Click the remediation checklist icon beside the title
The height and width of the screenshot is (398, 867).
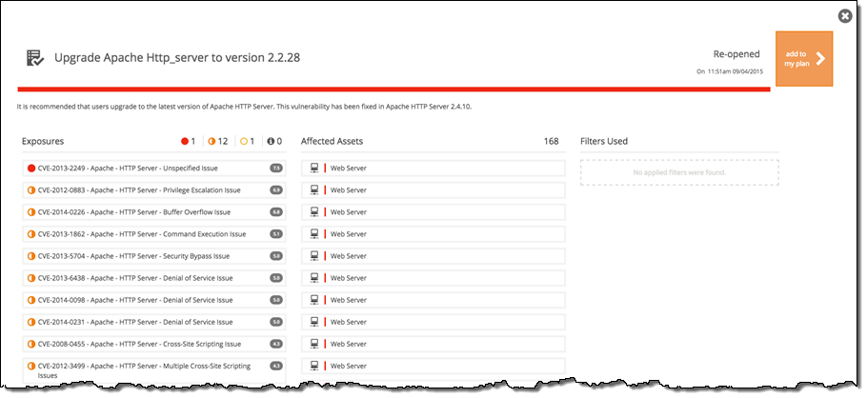pyautogui.click(x=35, y=57)
